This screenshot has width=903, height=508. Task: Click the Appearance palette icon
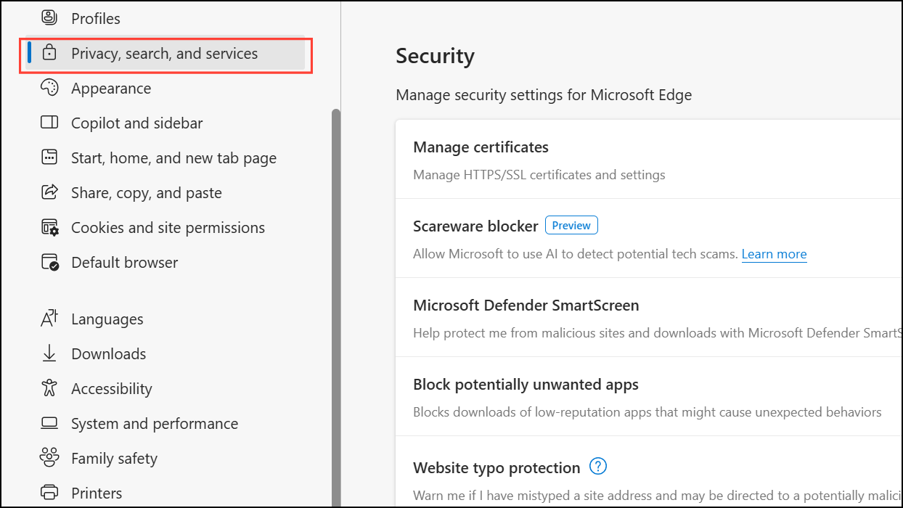[49, 89]
